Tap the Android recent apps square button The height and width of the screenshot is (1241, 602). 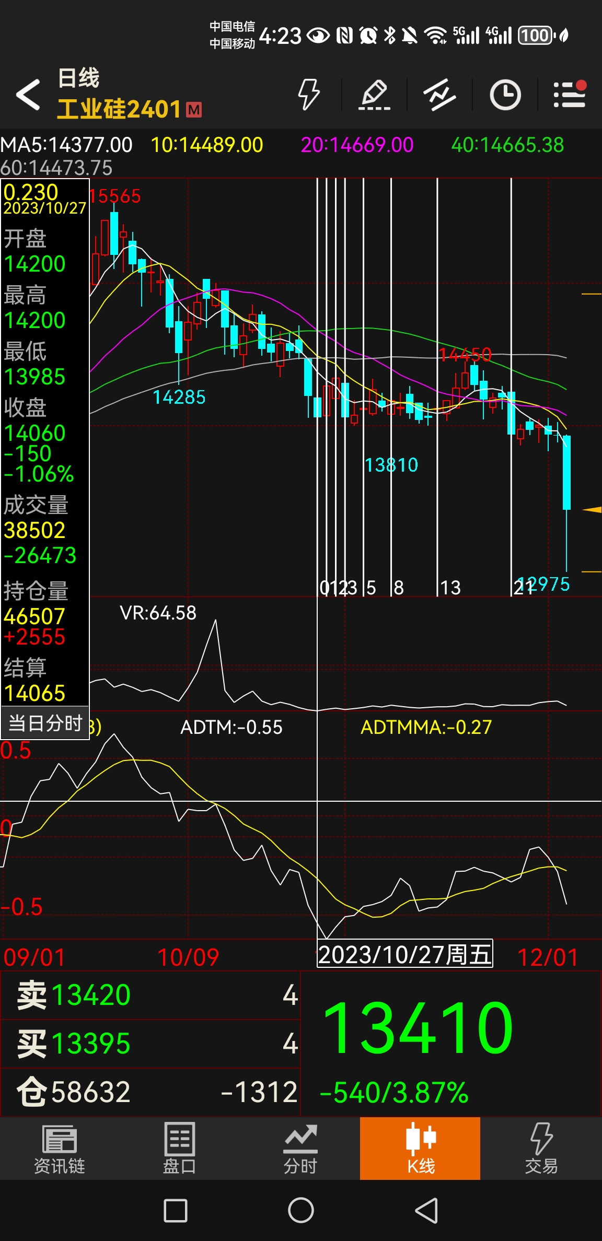point(176,1210)
